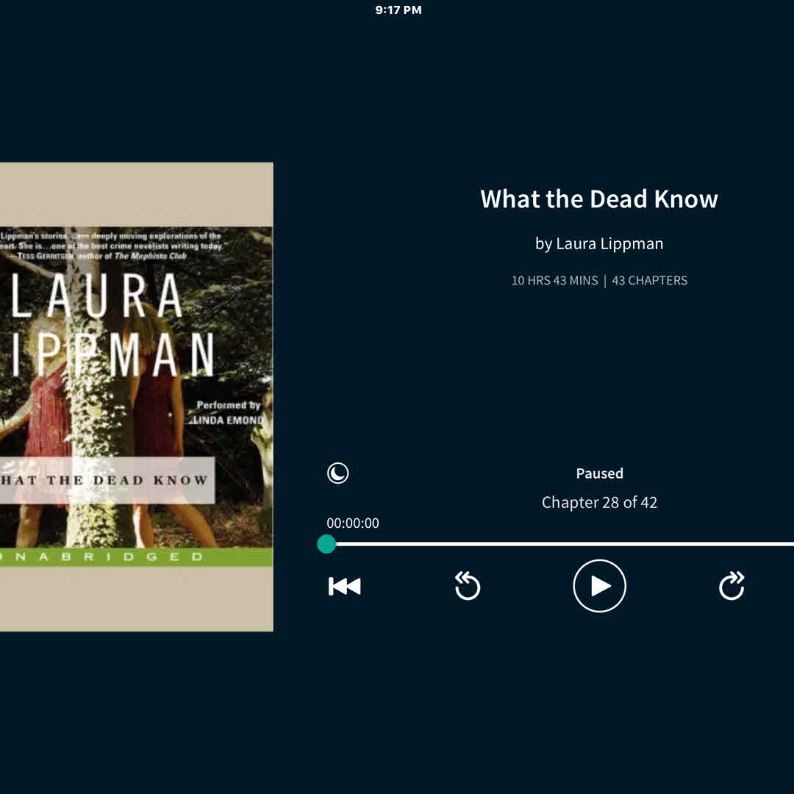Image resolution: width=794 pixels, height=794 pixels.
Task: Open author link by Laura Lippman
Action: coord(599,243)
